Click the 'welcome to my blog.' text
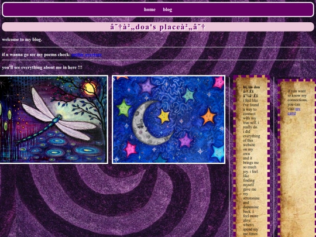Viewport: 316px width, 237px height. tap(22, 40)
